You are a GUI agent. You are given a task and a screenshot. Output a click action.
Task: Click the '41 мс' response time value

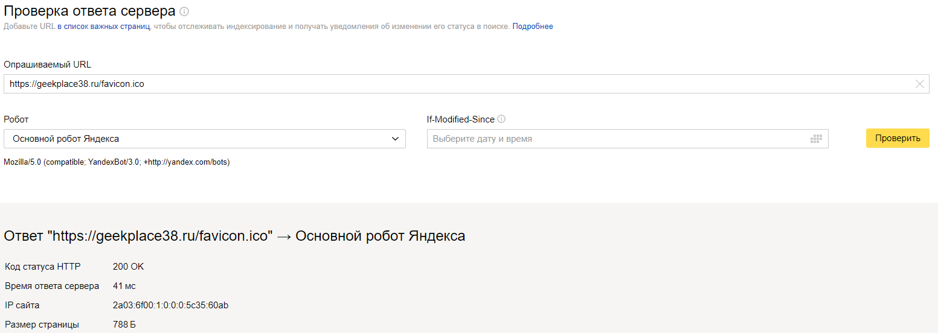click(124, 286)
